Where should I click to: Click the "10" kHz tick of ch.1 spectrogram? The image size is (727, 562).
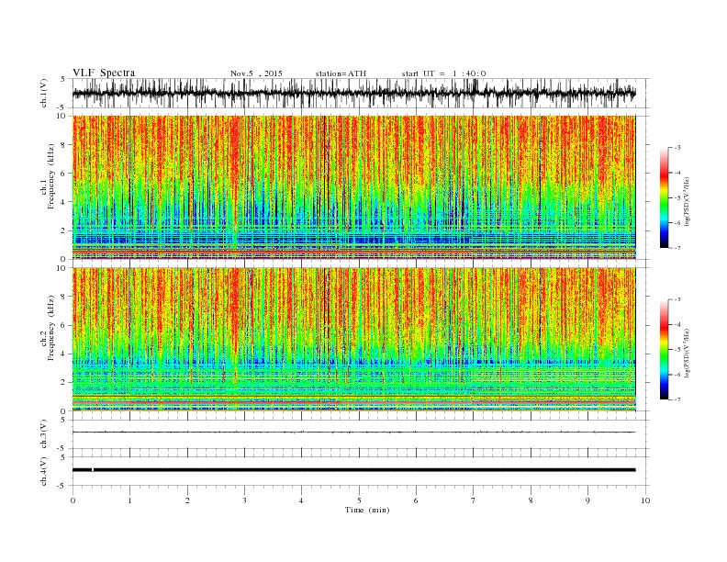[62, 116]
